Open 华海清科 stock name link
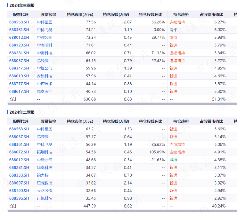 pyautogui.click(x=45, y=45)
